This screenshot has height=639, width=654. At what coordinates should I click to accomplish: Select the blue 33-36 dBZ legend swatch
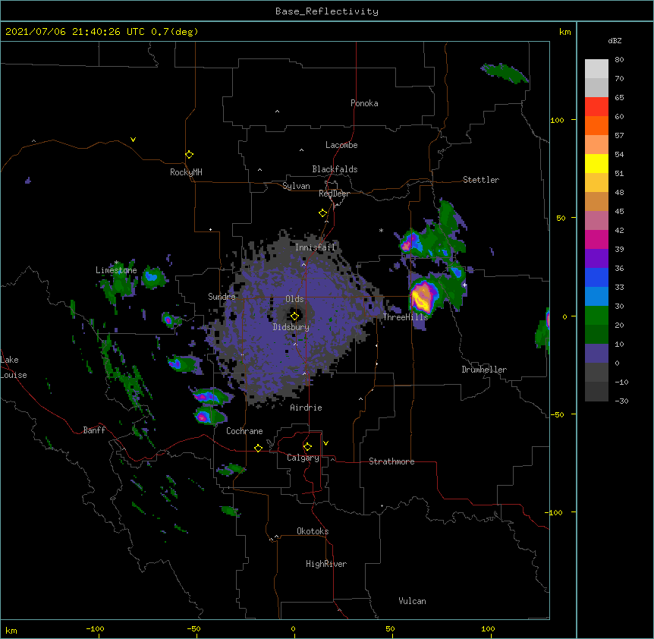[596, 277]
